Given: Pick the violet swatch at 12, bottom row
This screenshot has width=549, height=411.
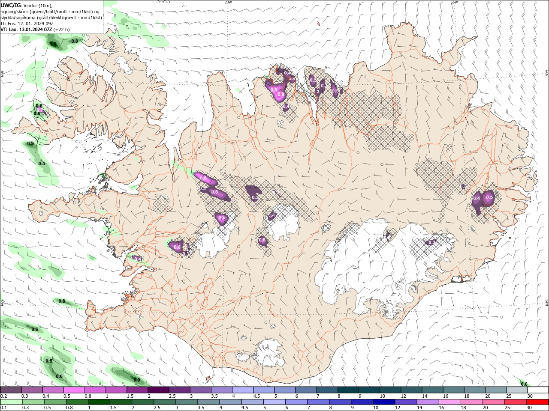Looking at the screenshot, I should click(x=406, y=402).
